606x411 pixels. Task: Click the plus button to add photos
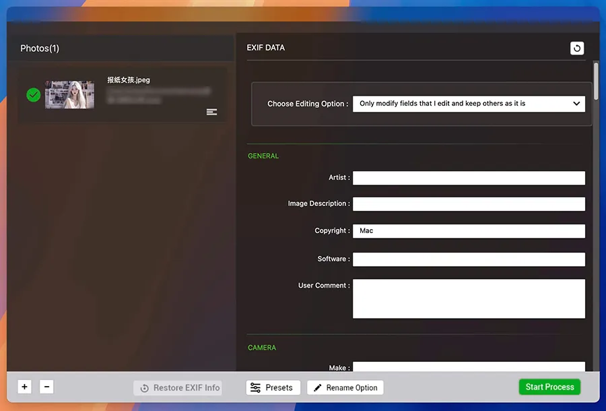coord(25,387)
